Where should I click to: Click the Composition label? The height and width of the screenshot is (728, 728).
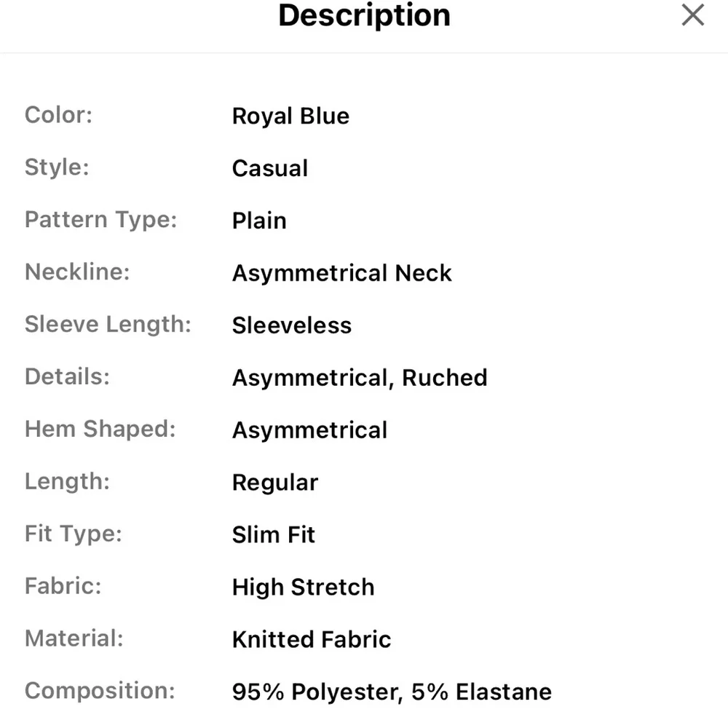tap(100, 691)
